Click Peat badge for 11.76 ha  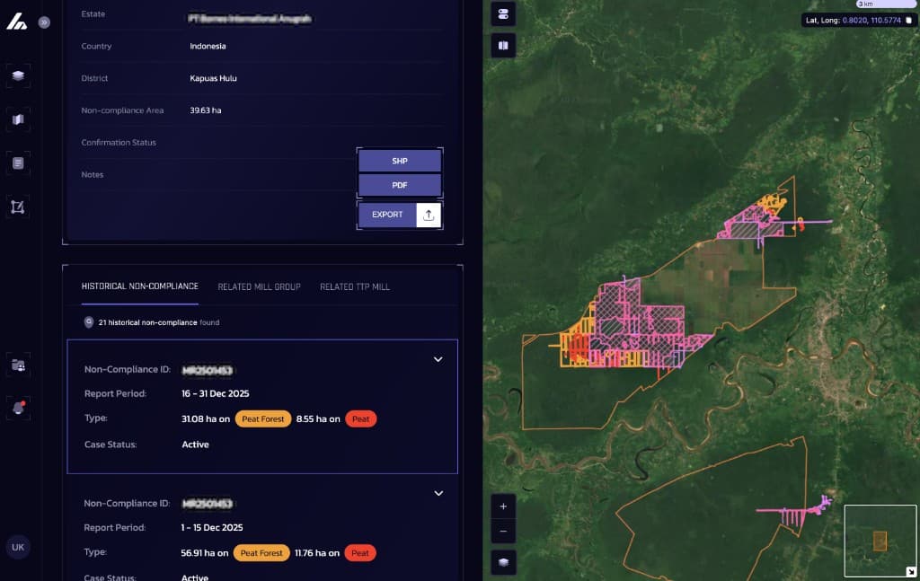click(x=360, y=553)
